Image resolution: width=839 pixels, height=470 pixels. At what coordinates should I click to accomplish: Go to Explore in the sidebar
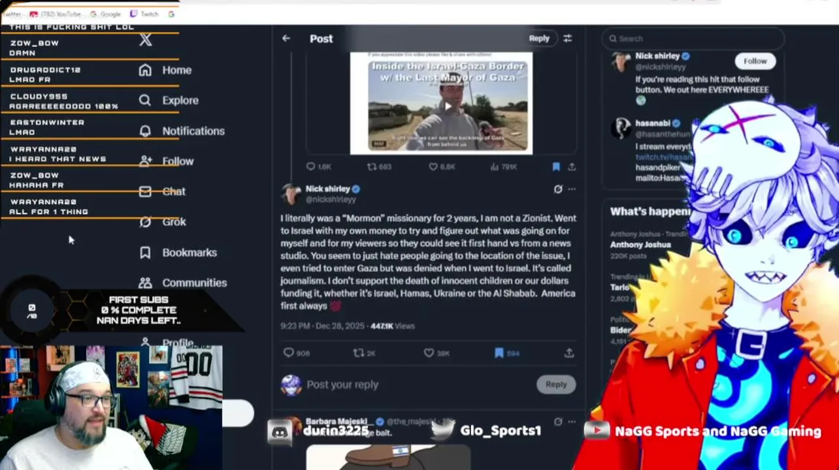(x=169, y=100)
